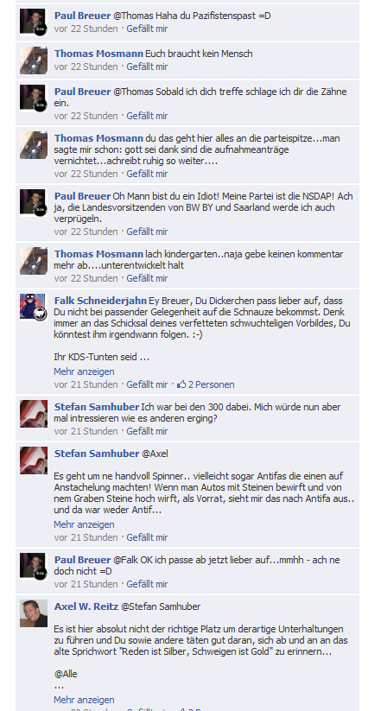Expand Stefan Samhuber's @Axel comment via Mehr anzeigen
Viewport: 381px width, 711px height.
click(84, 524)
